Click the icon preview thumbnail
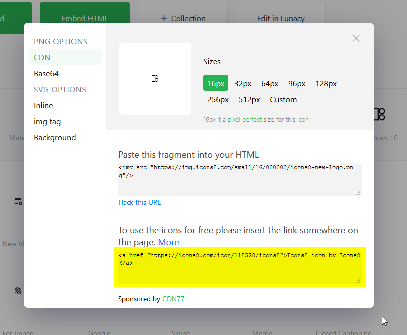This screenshot has height=335, width=407. [x=155, y=79]
